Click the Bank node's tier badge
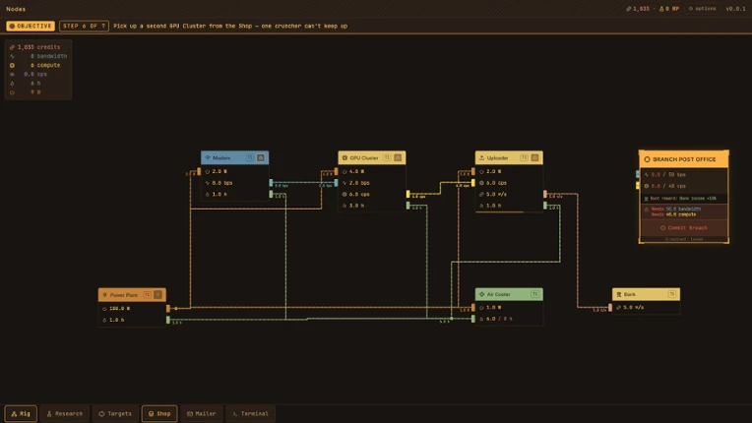Screen dimensions: 752x423 tap(672, 294)
